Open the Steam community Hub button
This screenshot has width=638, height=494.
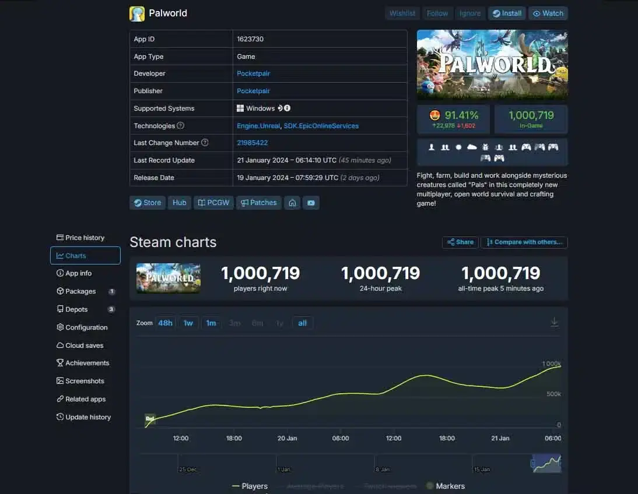tap(180, 203)
